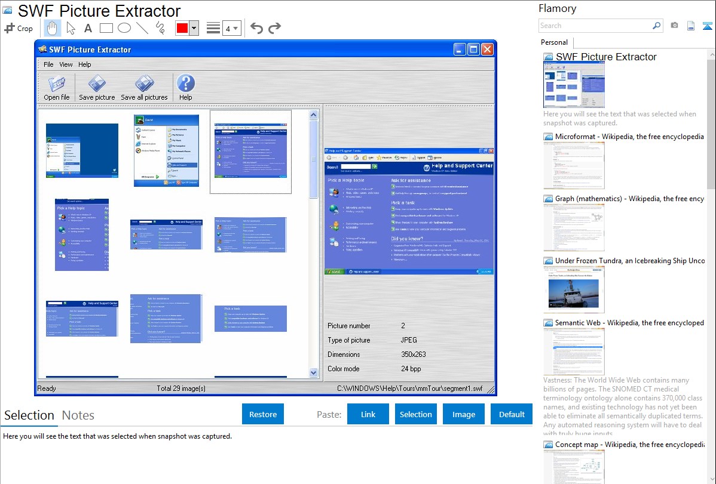Select the Start menu David thumbnail

tap(166, 150)
